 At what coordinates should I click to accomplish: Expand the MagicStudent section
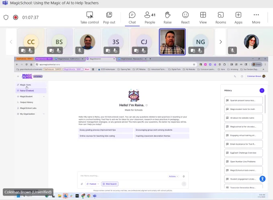click(31, 97)
